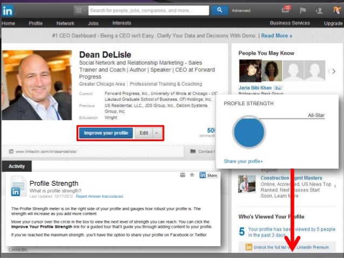Click the Profile Strength article title

pos(54,183)
